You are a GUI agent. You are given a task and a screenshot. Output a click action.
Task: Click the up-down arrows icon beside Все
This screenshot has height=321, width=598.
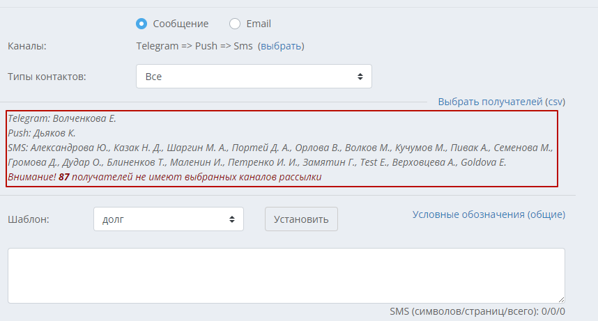360,77
